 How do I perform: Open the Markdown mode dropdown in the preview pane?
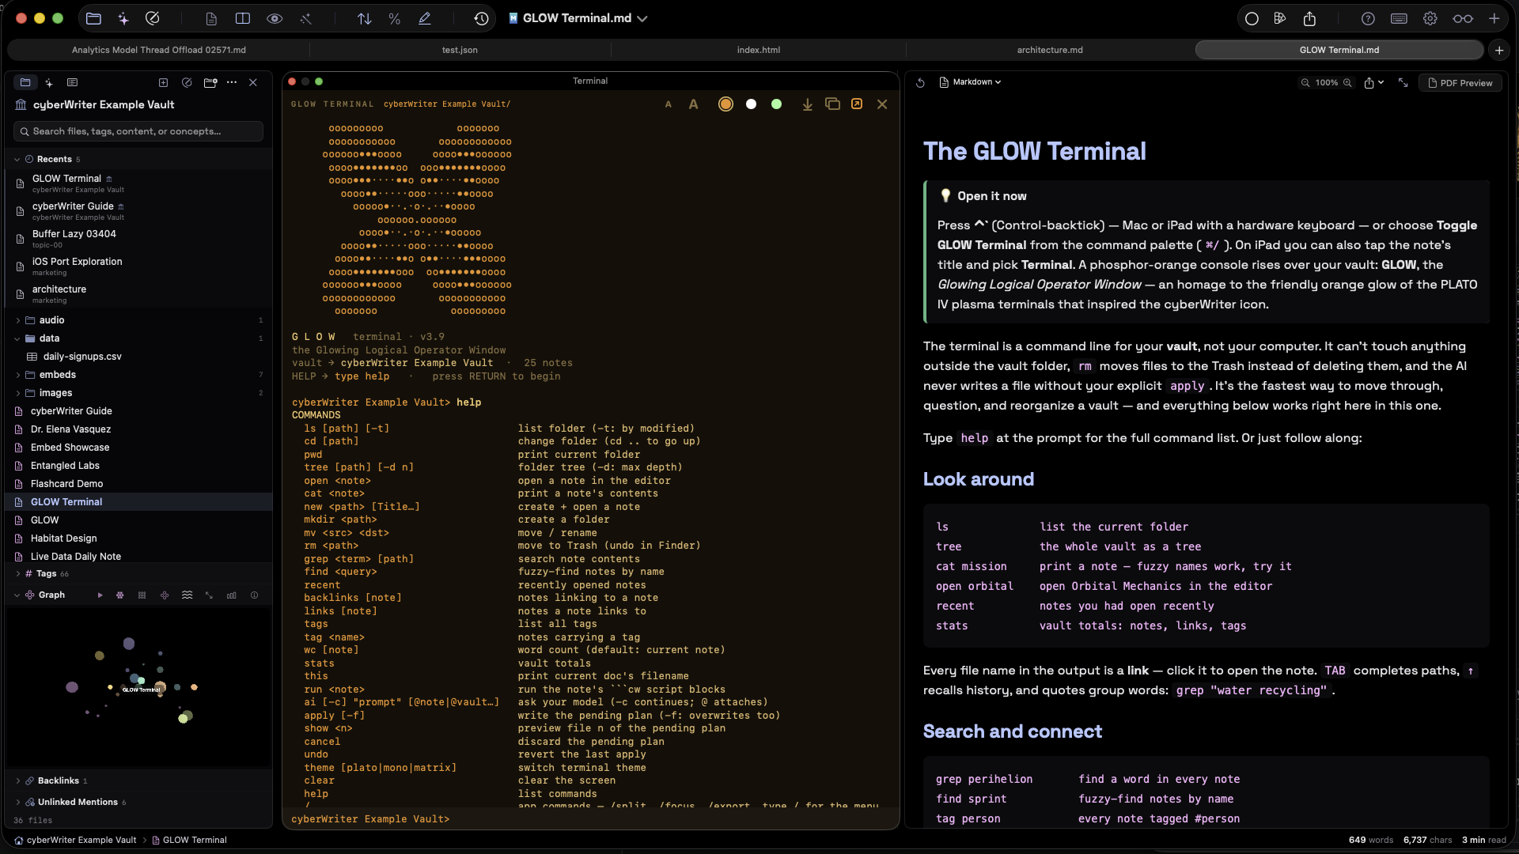(970, 82)
